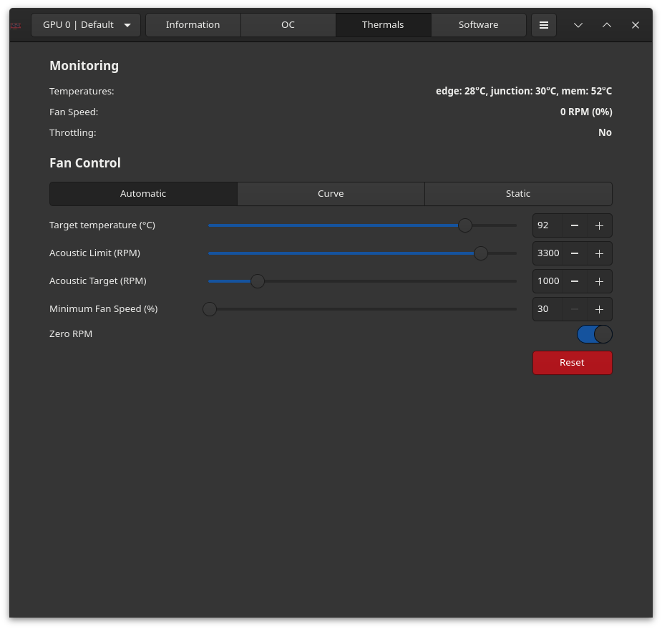
Task: Click the Target temperature value field
Action: (x=547, y=225)
